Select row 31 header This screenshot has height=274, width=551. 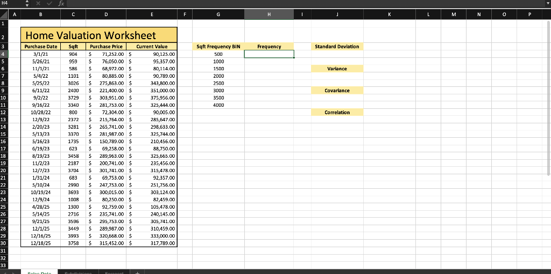4,251
